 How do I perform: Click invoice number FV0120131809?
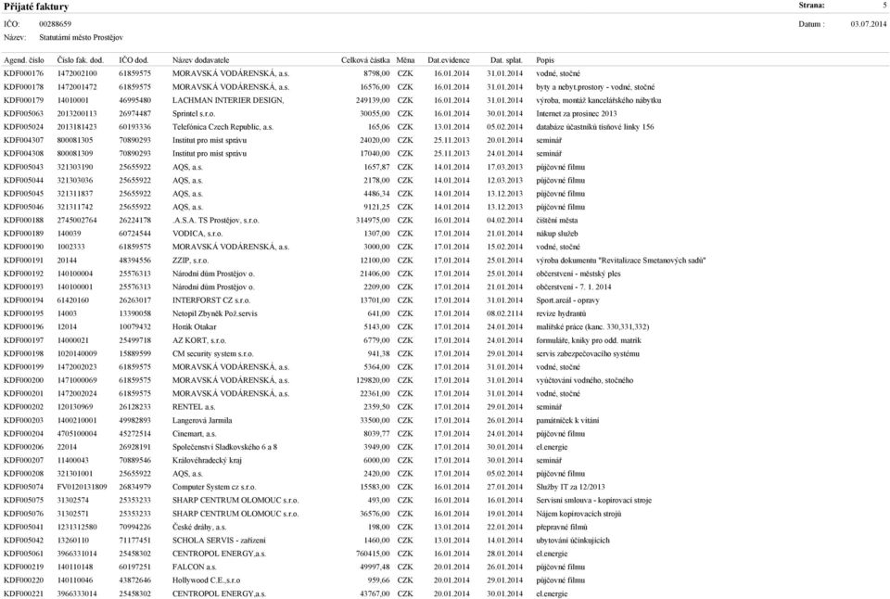(82, 487)
